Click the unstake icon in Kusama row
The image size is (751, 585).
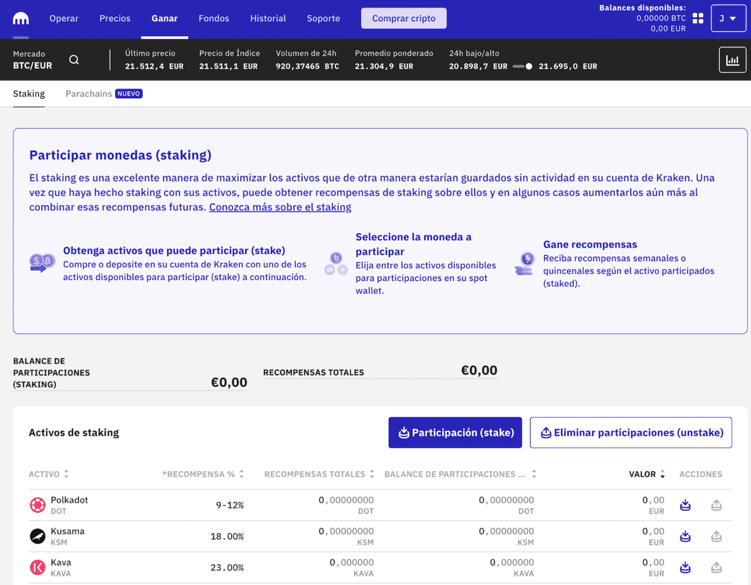coord(716,536)
